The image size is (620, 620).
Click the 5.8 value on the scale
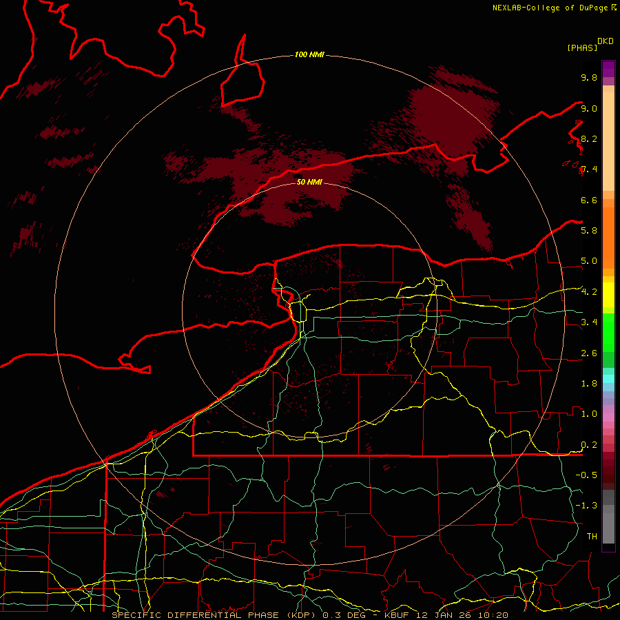589,231
